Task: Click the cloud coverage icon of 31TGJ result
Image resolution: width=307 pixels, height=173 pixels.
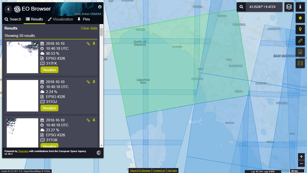Action: click(x=42, y=92)
